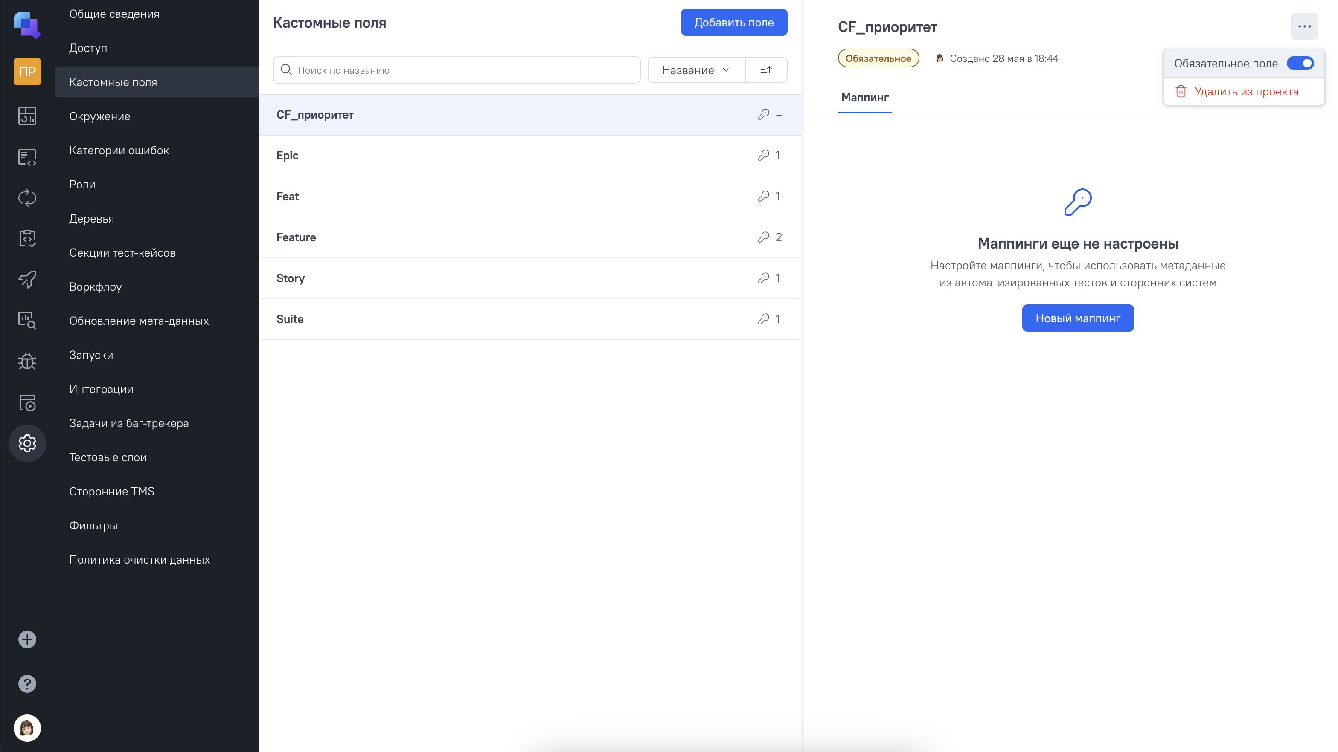
Task: Click the plus icon in left rail
Action: tap(27, 639)
